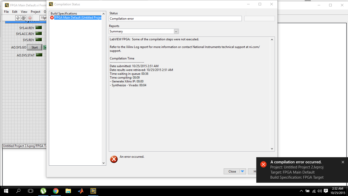The width and height of the screenshot is (348, 196).
Task: Click the SYS.AI.RDY indicator LED
Action: coord(38,28)
